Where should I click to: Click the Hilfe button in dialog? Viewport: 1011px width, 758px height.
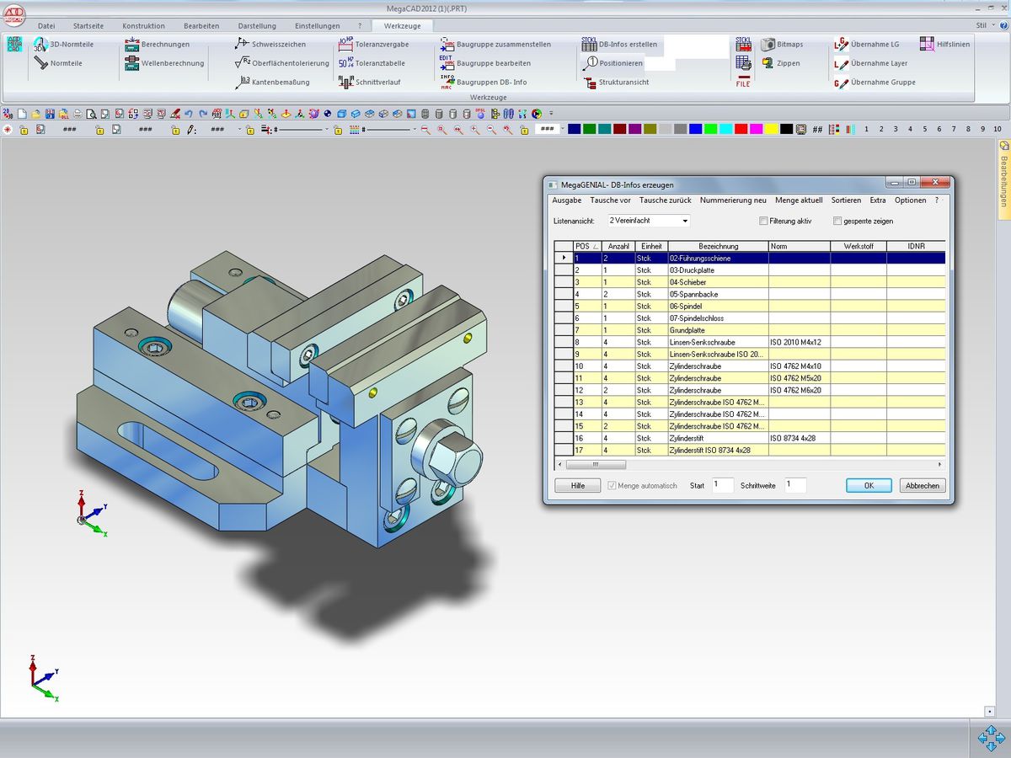pos(578,486)
